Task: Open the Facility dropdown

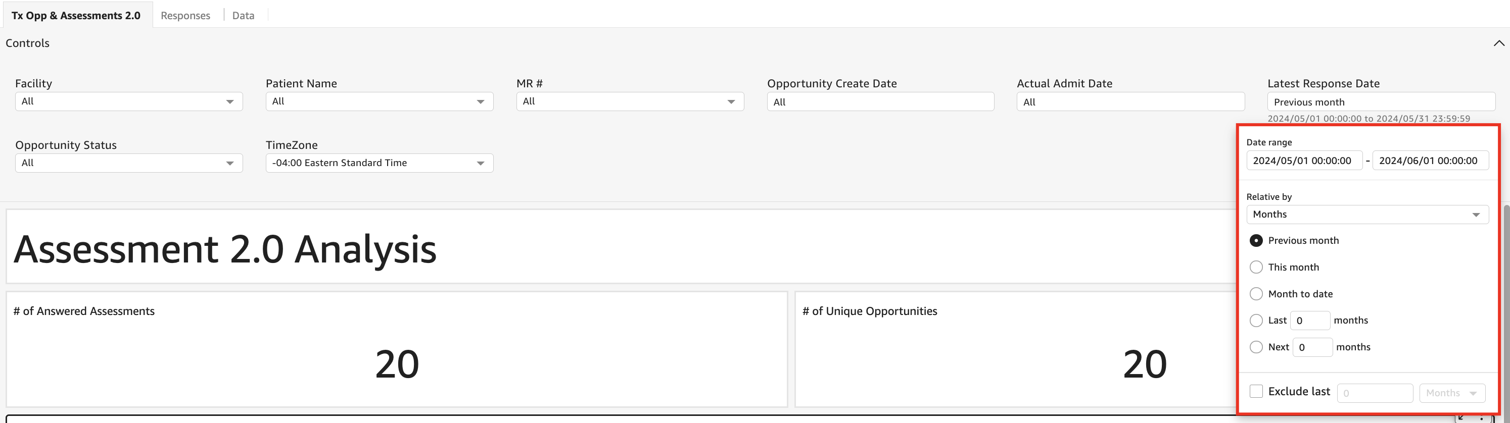Action: 129,101
